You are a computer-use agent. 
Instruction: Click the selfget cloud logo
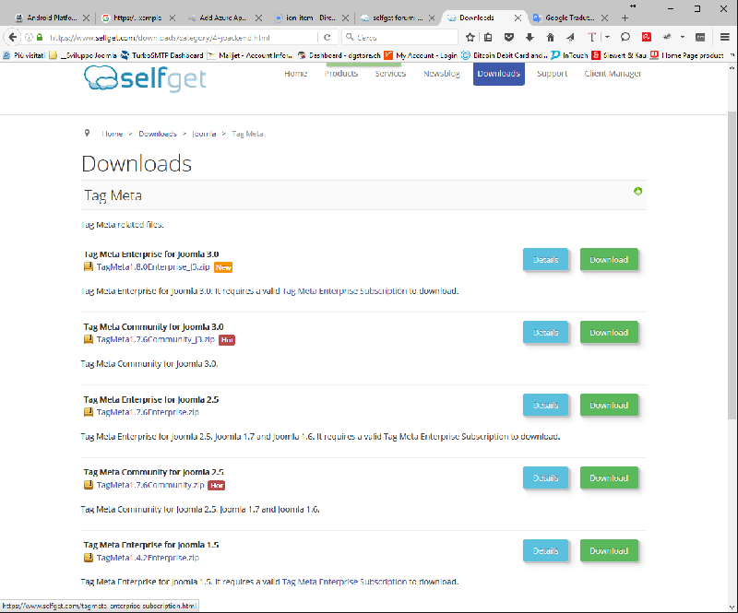click(x=145, y=78)
